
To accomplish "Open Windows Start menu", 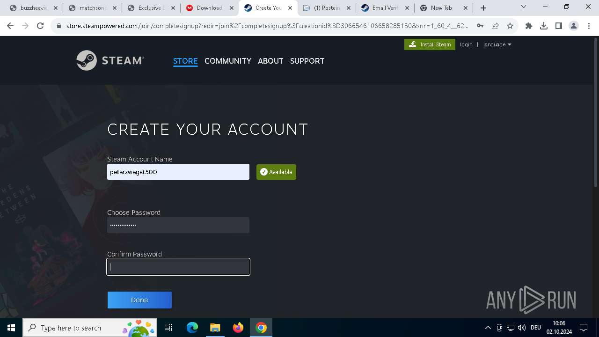I will (x=11, y=328).
